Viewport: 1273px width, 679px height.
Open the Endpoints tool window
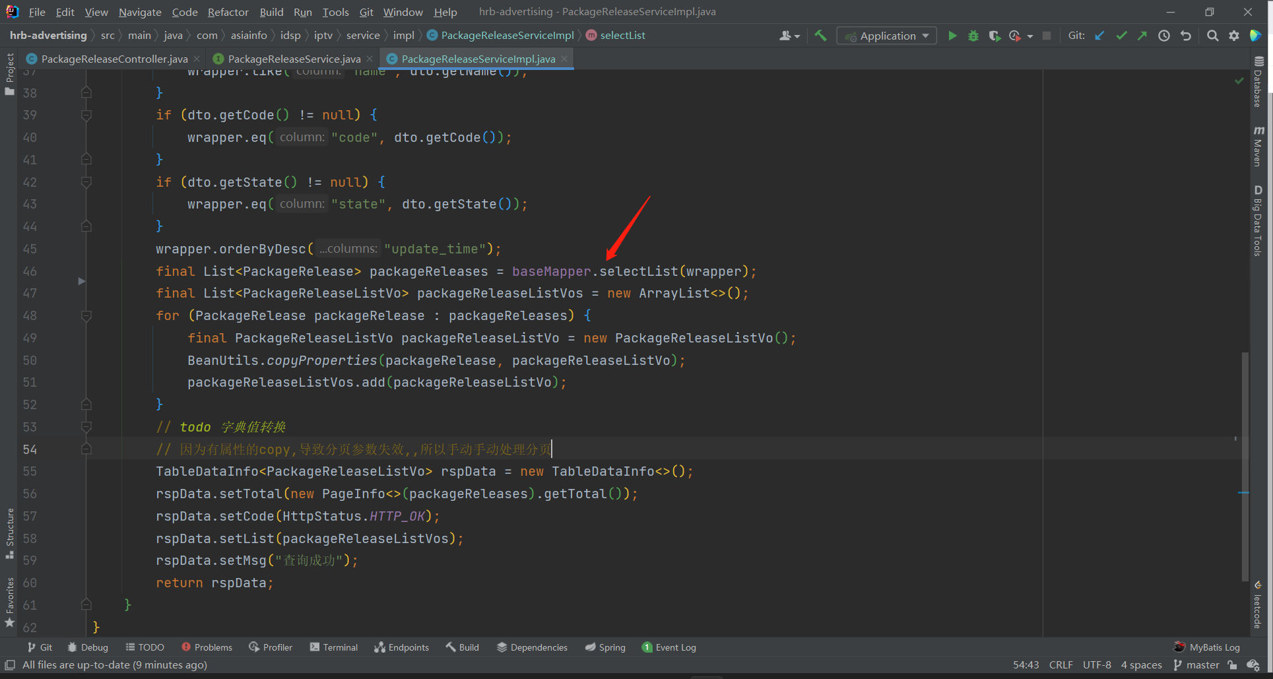401,647
